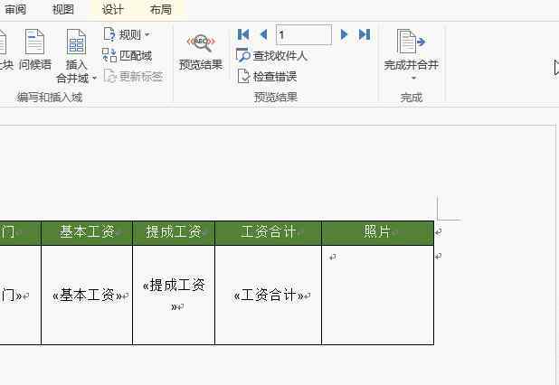Expand the 插入合并域 dropdown arrow
This screenshot has width=559, height=385.
point(94,78)
